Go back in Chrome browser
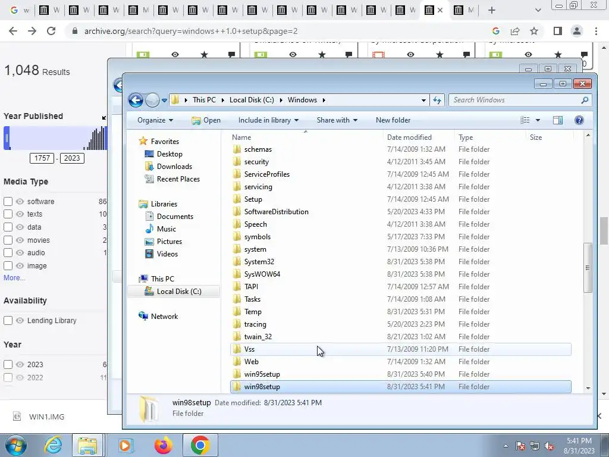The height and width of the screenshot is (457, 609). pos(13,31)
